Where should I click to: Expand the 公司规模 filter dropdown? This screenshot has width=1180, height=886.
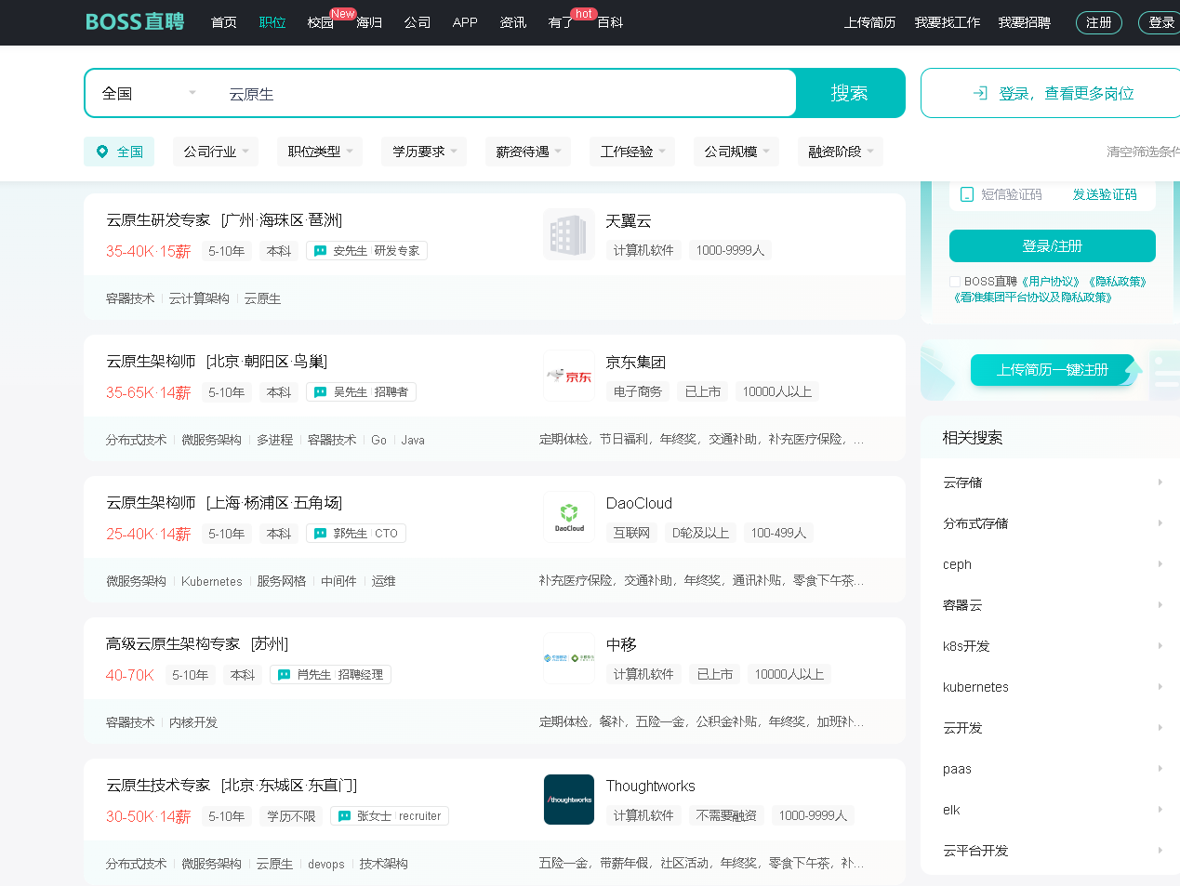(x=736, y=152)
